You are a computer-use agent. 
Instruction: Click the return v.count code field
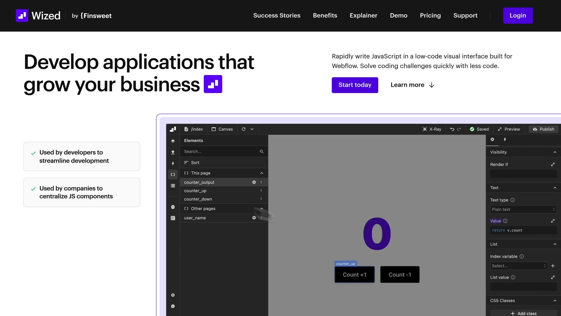[523, 230]
